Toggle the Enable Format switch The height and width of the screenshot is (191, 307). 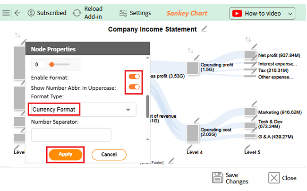(x=134, y=77)
